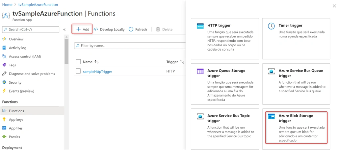Sort the list by Trigger column arrows

tap(182, 62)
